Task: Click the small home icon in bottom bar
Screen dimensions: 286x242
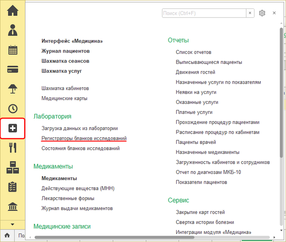Action: click(x=7, y=235)
